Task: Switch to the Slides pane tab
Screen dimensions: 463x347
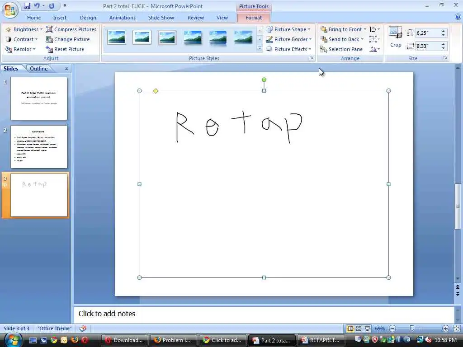Action: (11, 69)
